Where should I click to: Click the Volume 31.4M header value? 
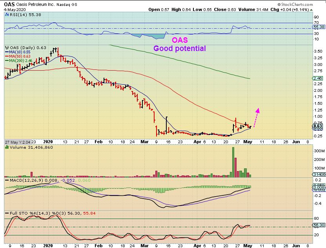tap(253, 9)
